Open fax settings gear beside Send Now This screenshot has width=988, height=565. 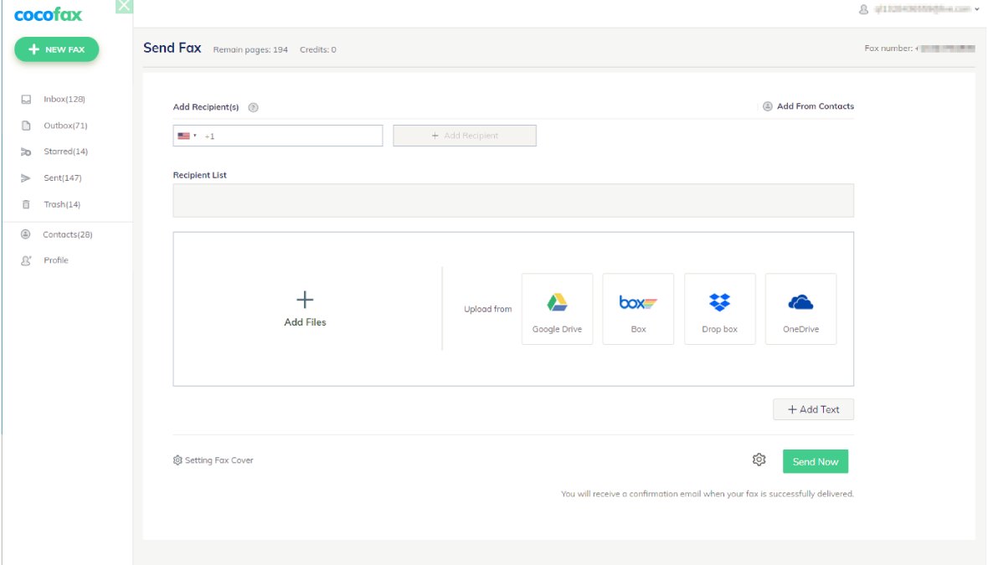click(x=759, y=460)
